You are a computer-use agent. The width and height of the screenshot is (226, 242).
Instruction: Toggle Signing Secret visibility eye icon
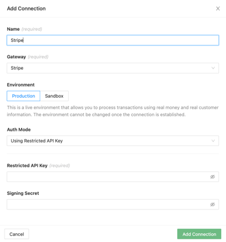point(213,204)
